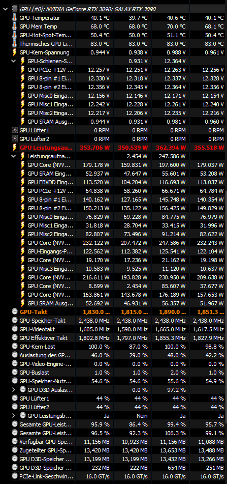
Task: Select the GPU Mem Temp sensor label
Action: pos(38,26)
